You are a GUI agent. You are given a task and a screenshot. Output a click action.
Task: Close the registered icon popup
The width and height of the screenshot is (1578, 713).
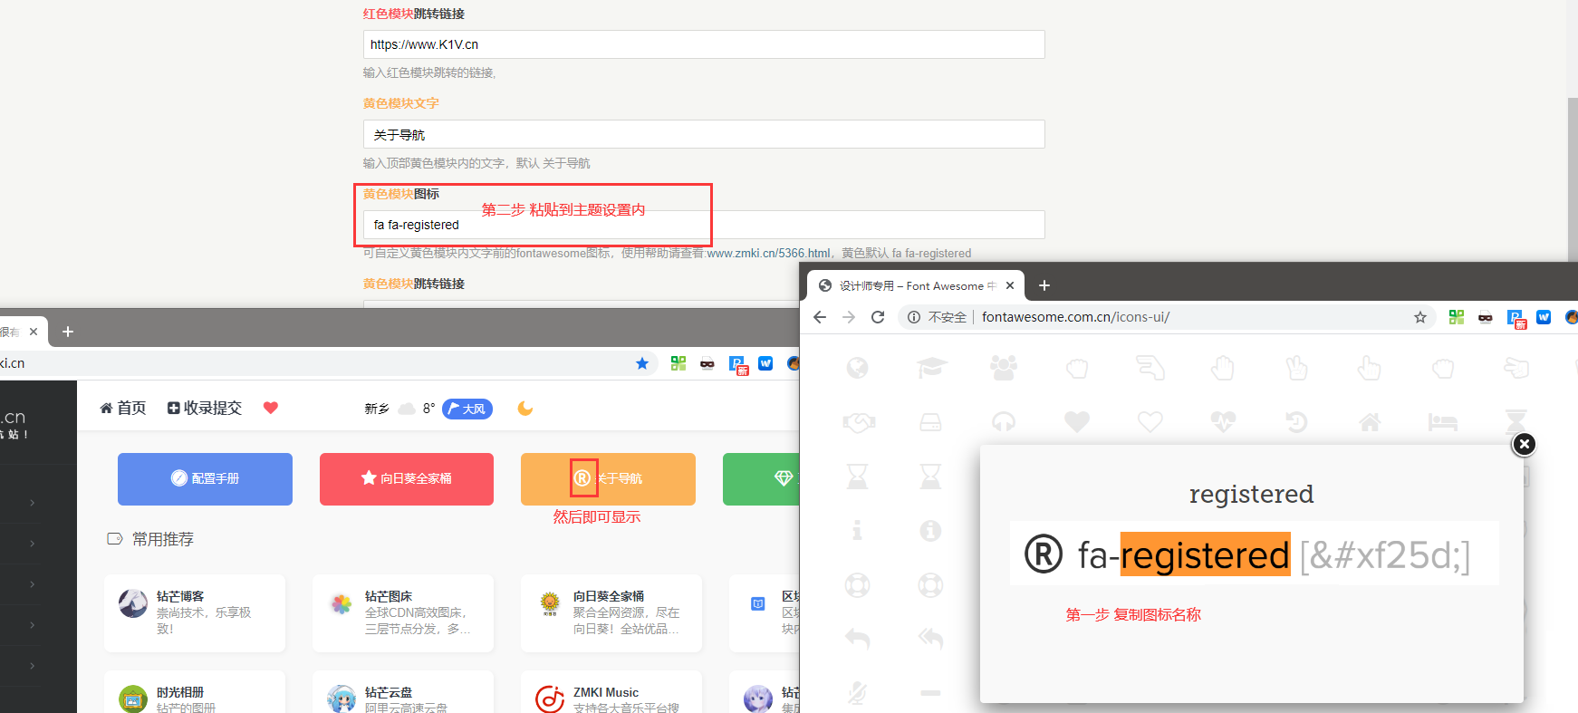click(1525, 444)
